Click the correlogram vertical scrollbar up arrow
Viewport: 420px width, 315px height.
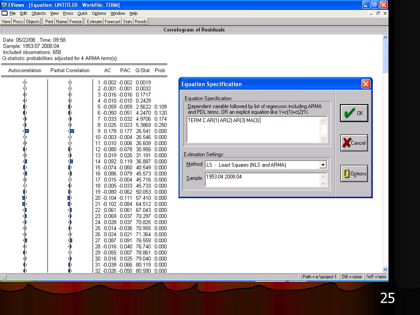(385, 38)
